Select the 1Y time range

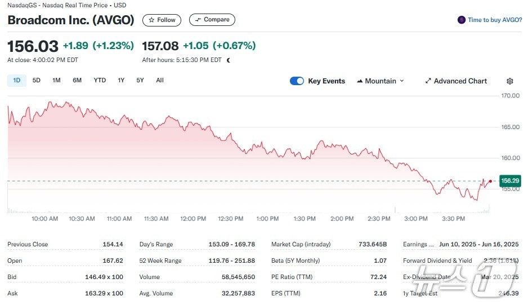pos(121,80)
